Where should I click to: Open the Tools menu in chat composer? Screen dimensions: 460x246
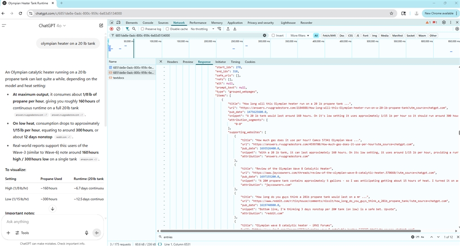[22, 233]
